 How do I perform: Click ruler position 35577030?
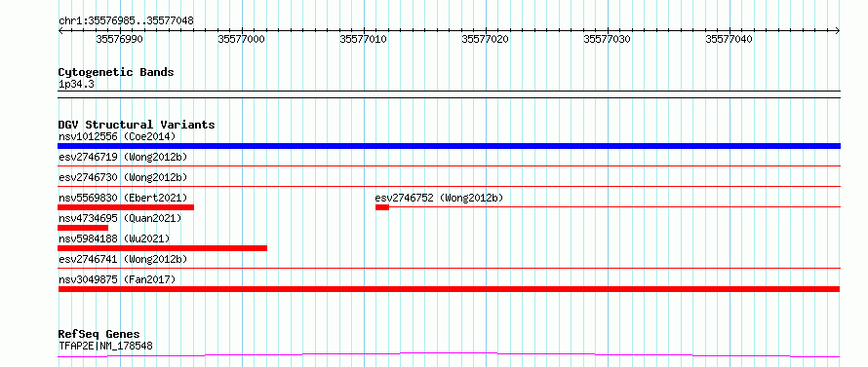(x=608, y=39)
